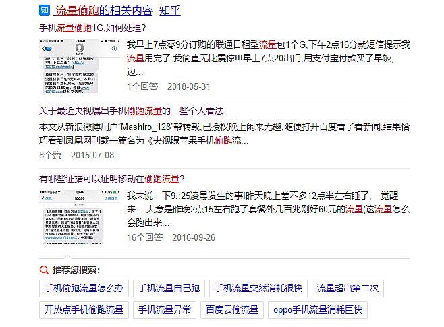Open suggestion 开热点手机偷跑流量
The image size is (444, 327).
(x=84, y=310)
